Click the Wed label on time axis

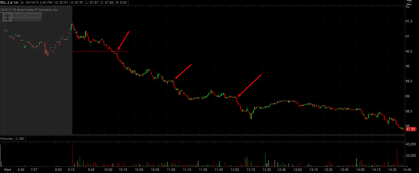tap(7, 170)
